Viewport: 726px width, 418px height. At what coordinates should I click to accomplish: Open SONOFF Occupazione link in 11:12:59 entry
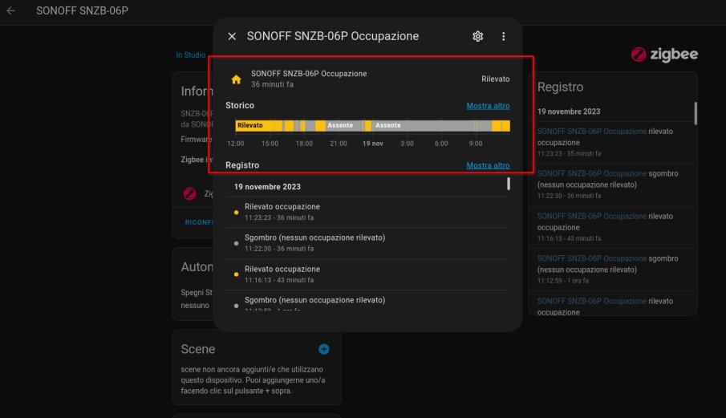(x=592, y=258)
